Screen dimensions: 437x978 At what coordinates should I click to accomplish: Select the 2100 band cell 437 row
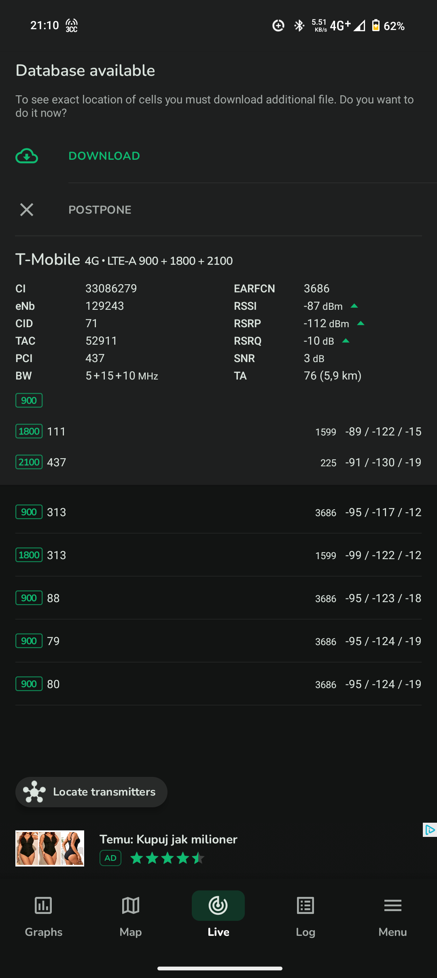click(218, 462)
